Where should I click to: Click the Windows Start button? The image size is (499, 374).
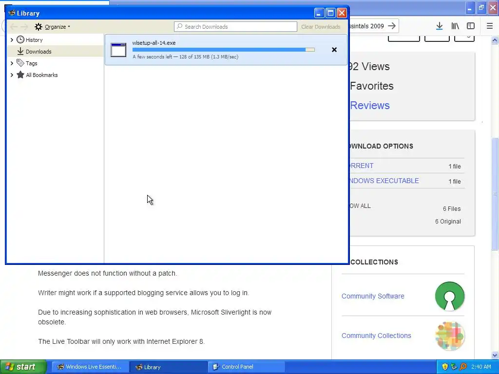point(23,367)
